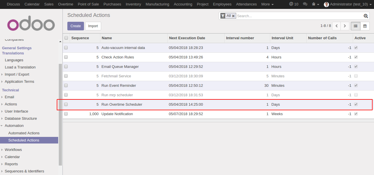
Task: Check the select-all checkbox in table header
Action: tap(66, 38)
